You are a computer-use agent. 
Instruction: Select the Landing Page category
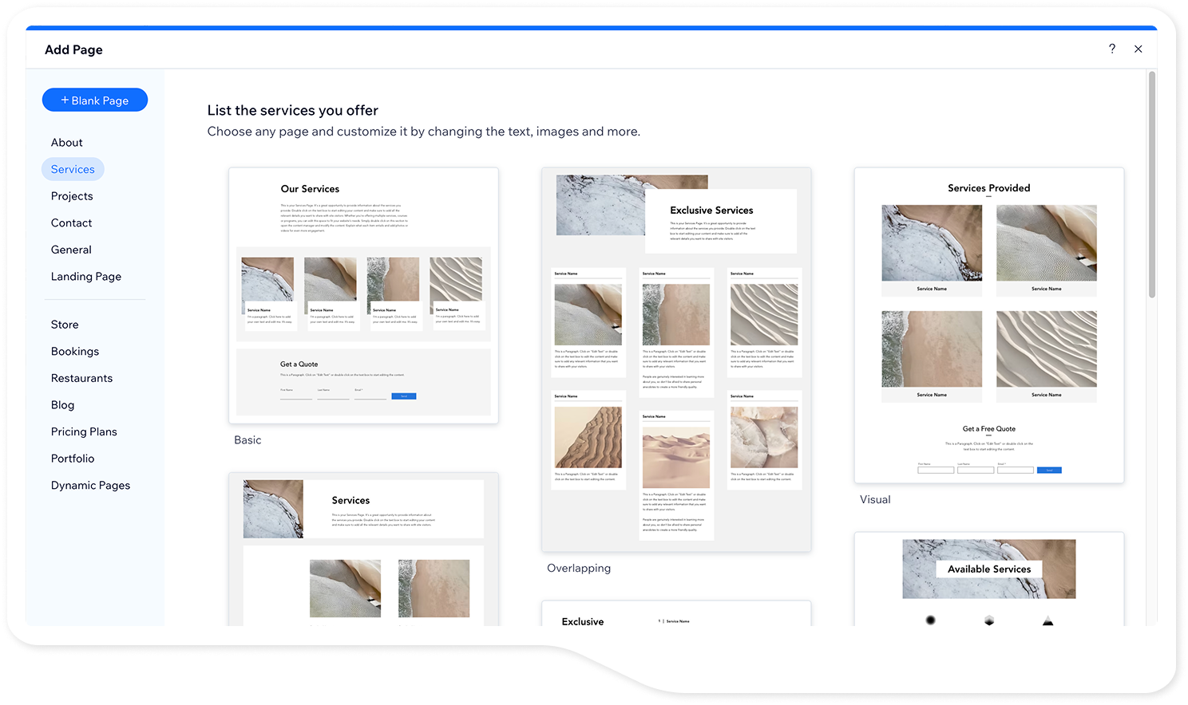[x=86, y=277]
